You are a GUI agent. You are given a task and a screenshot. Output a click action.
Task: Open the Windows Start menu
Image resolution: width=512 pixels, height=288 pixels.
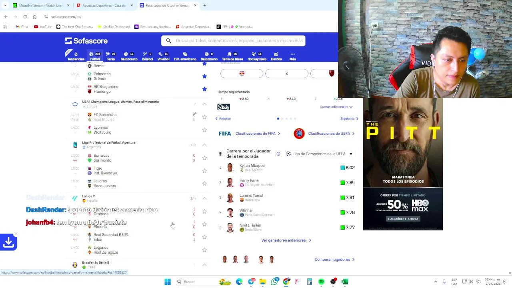[x=168, y=282]
